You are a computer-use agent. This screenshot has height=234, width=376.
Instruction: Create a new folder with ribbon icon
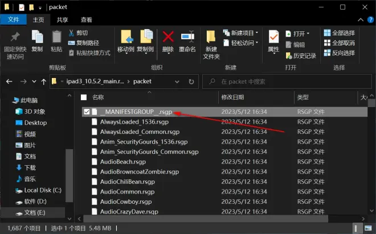[211, 38]
